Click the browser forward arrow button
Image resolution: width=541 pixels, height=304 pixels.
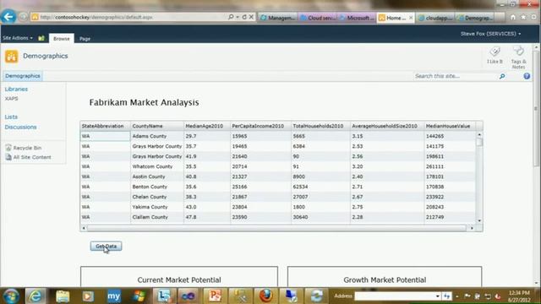(x=23, y=17)
